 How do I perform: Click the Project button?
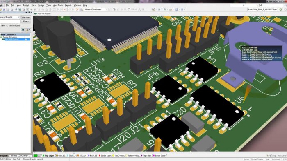point(26,21)
